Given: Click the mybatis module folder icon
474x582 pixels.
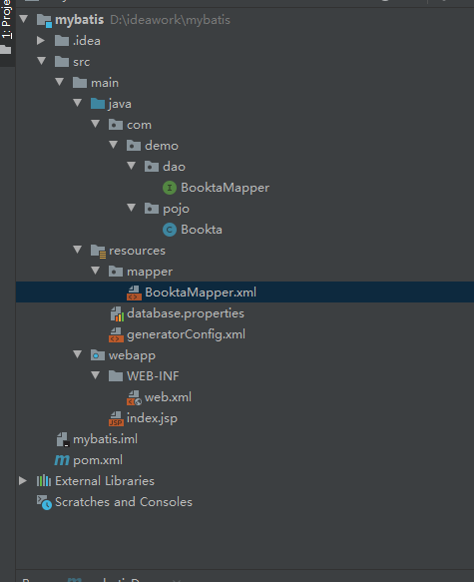Looking at the screenshot, I should pos(44,20).
